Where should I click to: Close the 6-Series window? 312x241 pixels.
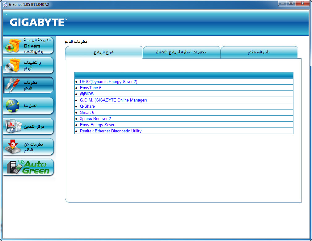pos(303,3)
